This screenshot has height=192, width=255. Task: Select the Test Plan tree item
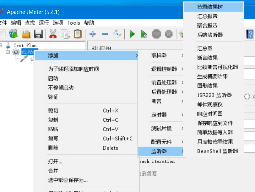click(25, 45)
